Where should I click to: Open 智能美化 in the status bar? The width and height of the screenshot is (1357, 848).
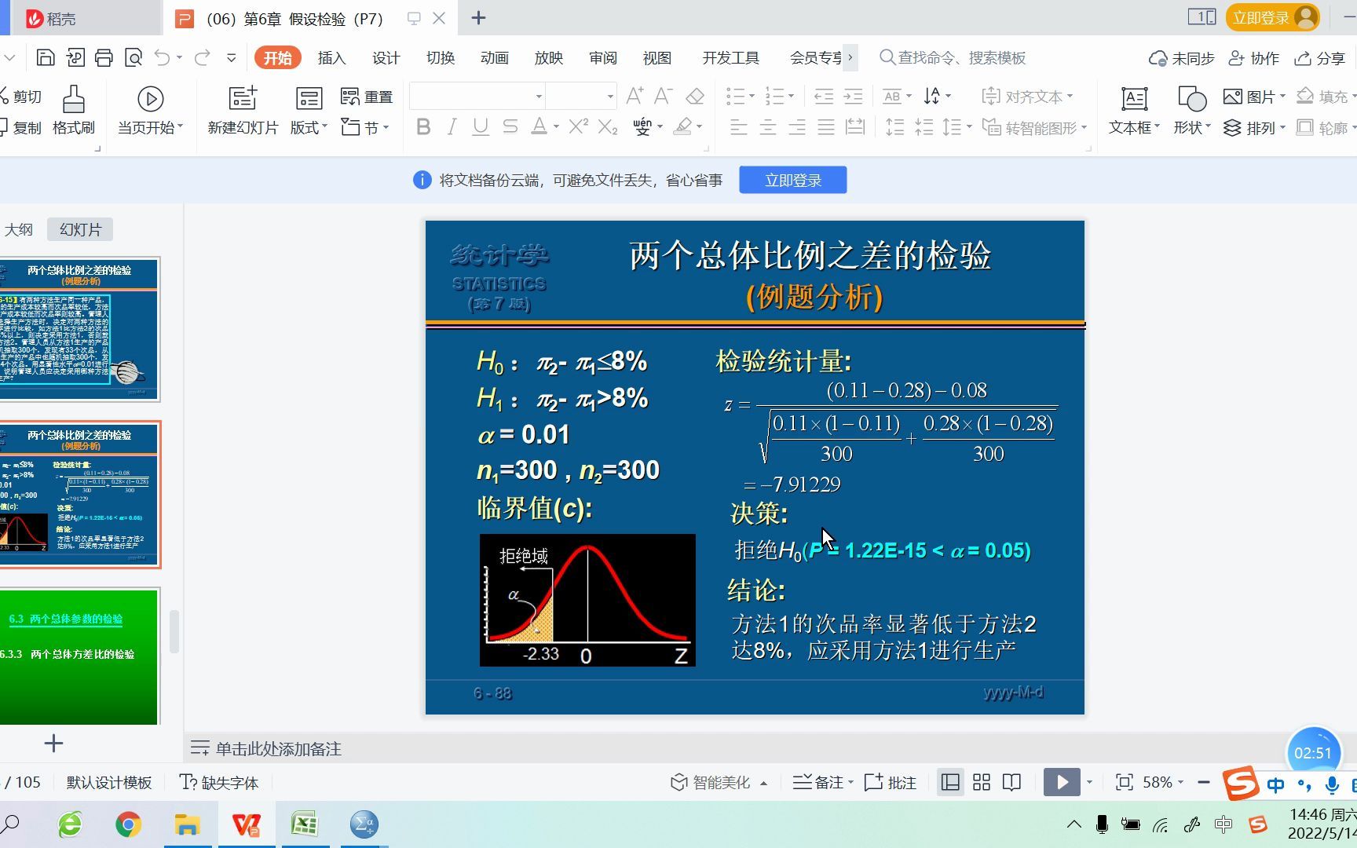pos(716,782)
